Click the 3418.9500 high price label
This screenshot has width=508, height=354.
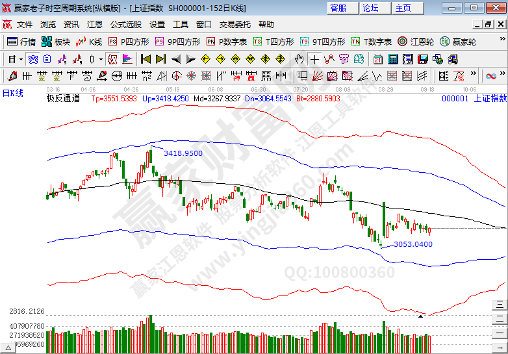click(x=183, y=153)
